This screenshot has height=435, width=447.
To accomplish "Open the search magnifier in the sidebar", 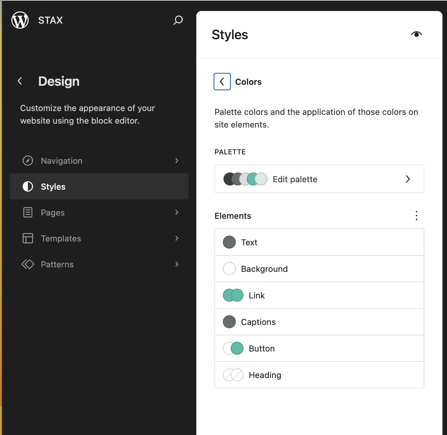I will click(x=178, y=20).
